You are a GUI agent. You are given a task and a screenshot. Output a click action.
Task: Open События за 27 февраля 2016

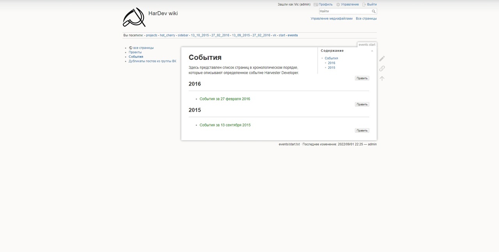(225, 99)
